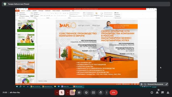Click the Windows taskbar search icon
172x97 pixels.
pyautogui.click(x=20, y=86)
